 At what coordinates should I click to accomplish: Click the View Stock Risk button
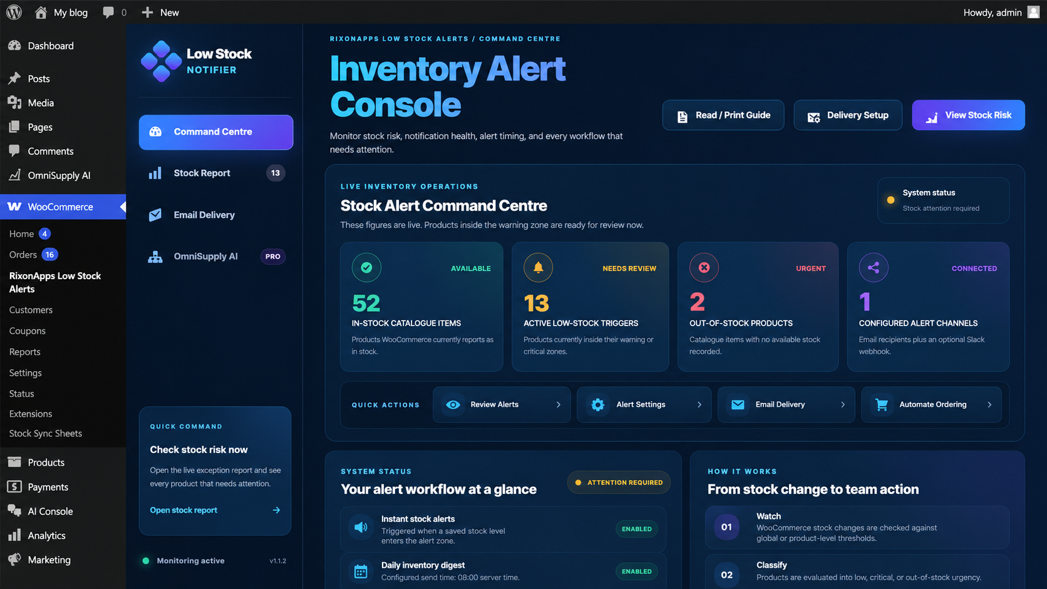pyautogui.click(x=968, y=115)
